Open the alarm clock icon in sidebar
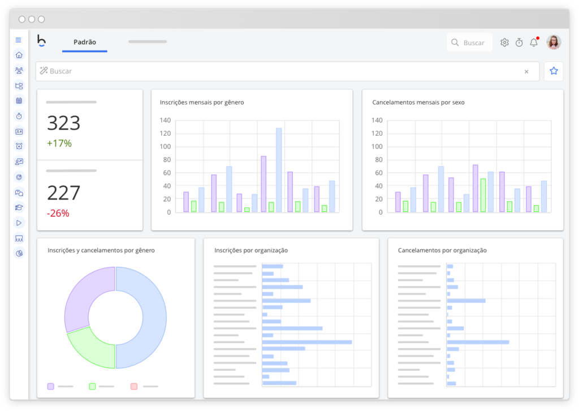Screen dimensions: 579x411 pos(19,146)
